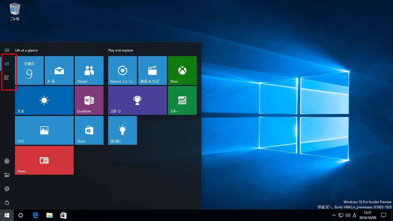Launch the OneNote tile
The width and height of the screenshot is (393, 221).
coord(89,100)
